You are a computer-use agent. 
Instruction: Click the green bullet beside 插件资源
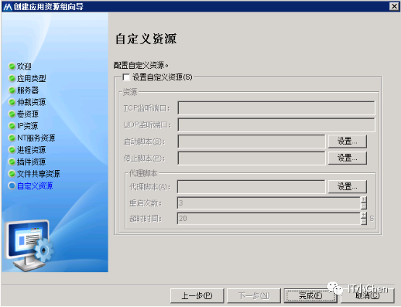pos(12,161)
